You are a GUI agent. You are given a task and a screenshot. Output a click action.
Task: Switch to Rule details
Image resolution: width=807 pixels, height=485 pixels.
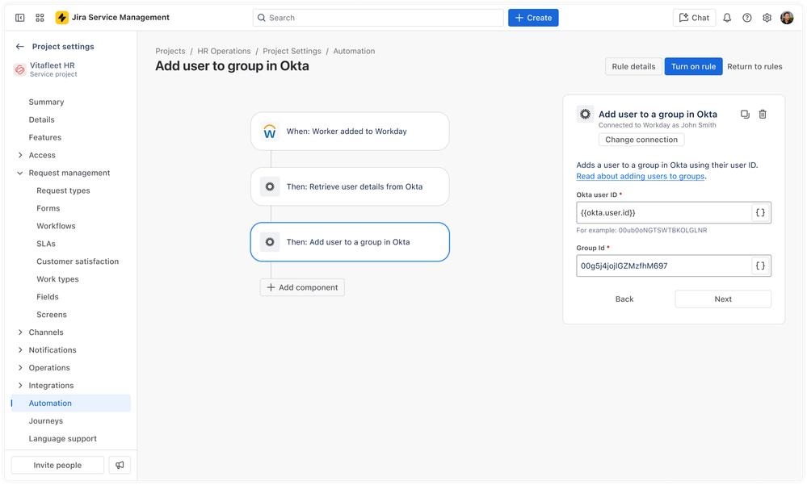(633, 66)
